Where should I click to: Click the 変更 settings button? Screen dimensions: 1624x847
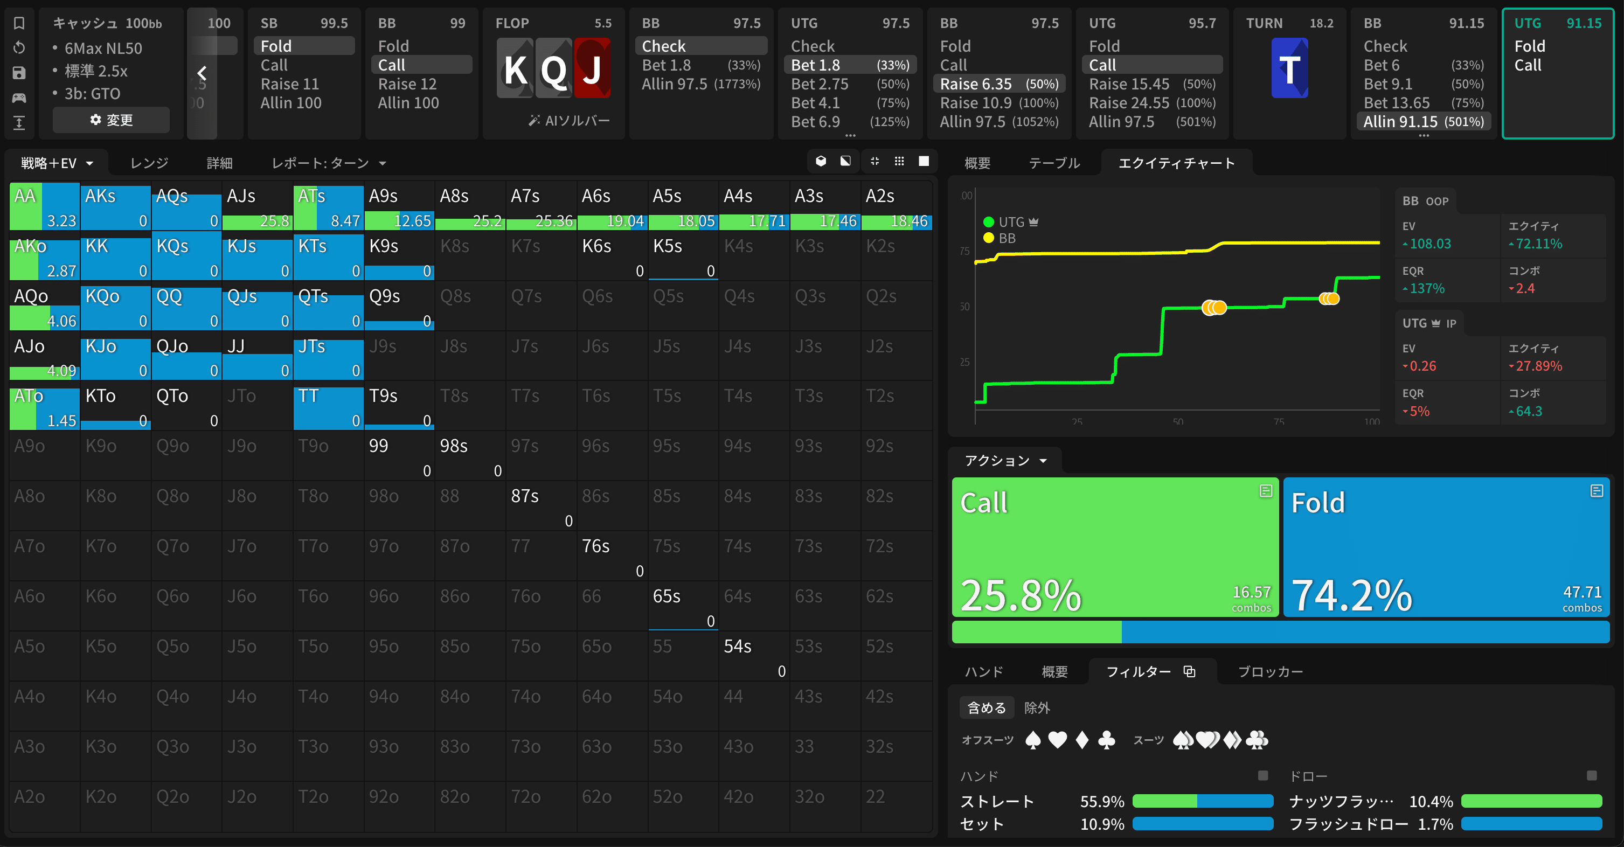click(x=111, y=120)
